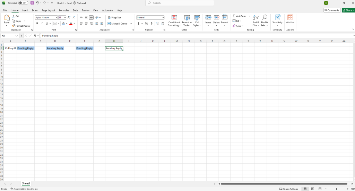Add a new sheet with plus button
Viewport: 355px width, 191px height.
[x=41, y=184]
